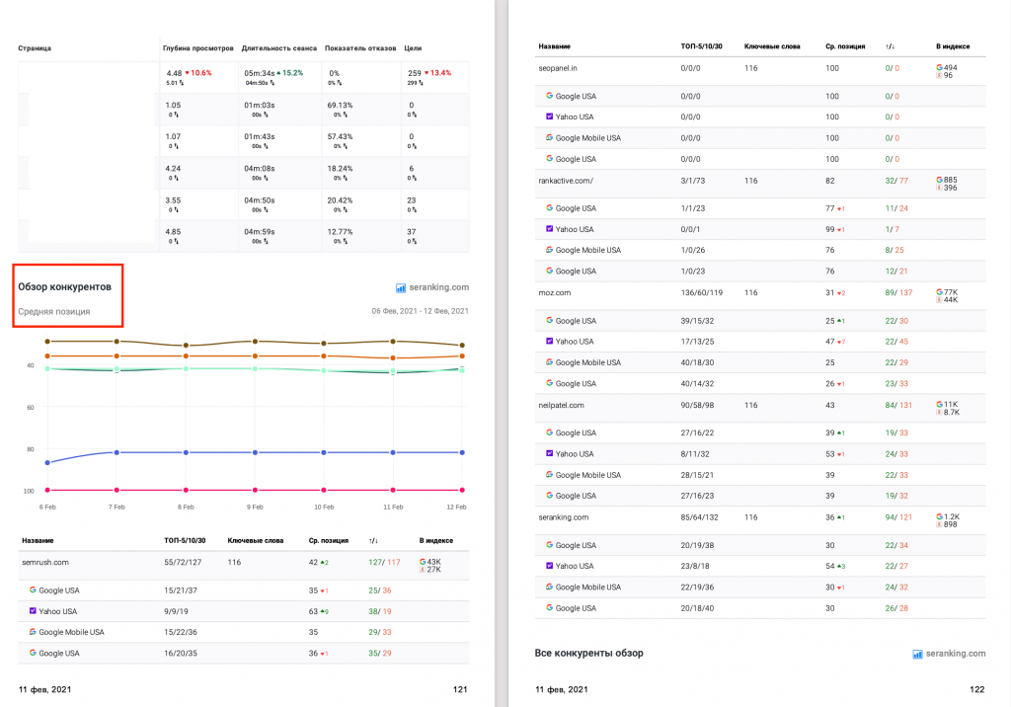Click В индексе header in semrush table
This screenshot has width=1011, height=707.
pos(435,540)
